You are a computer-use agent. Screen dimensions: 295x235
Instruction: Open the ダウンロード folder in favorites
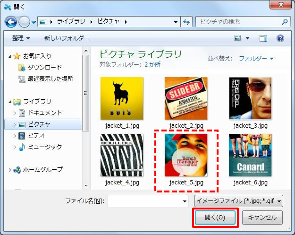[44, 67]
